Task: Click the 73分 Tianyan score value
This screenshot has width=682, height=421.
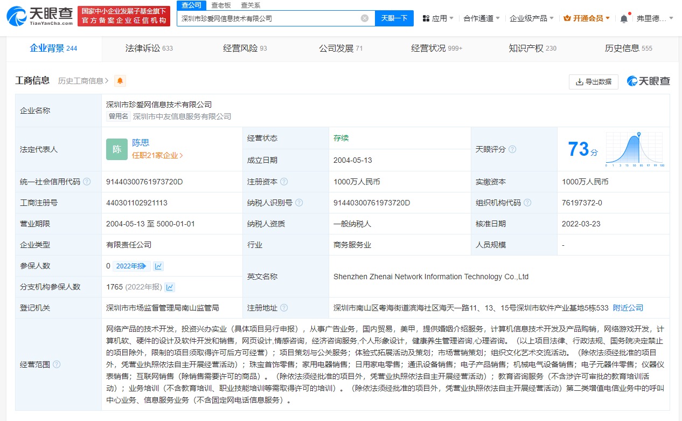Action: pyautogui.click(x=583, y=149)
